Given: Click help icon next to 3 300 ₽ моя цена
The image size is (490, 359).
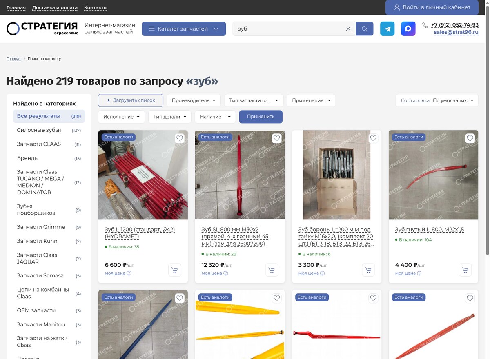Looking at the screenshot, I should pos(323,273).
